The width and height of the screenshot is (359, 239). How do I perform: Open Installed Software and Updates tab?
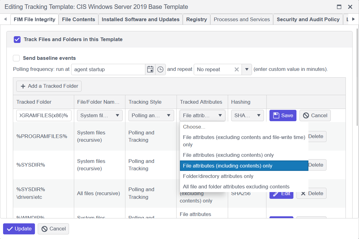pyautogui.click(x=141, y=19)
